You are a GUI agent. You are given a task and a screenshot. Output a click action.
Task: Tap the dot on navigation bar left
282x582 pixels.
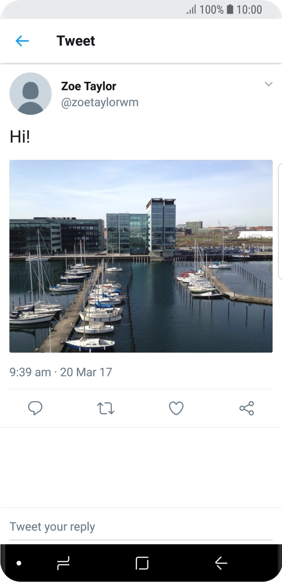coord(19,563)
